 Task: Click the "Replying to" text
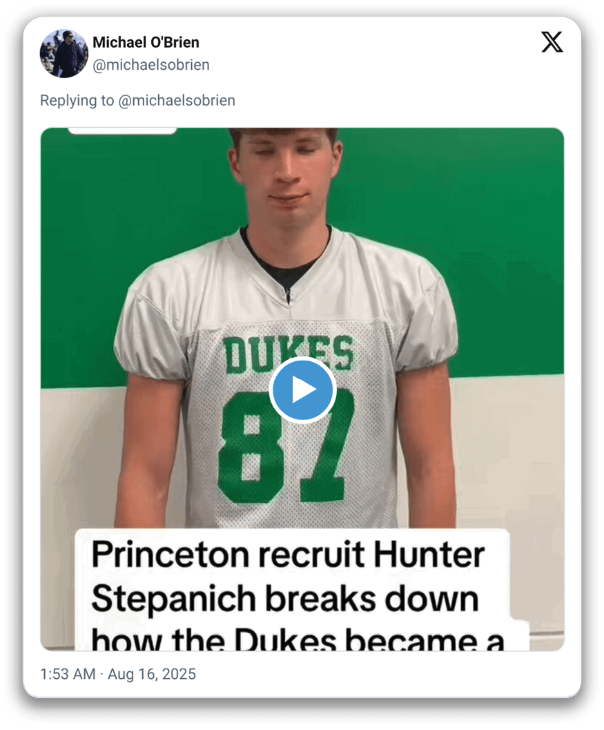pyautogui.click(x=77, y=100)
